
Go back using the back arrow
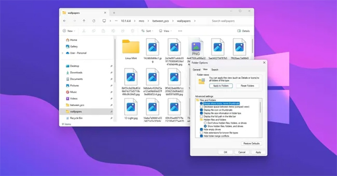pos(65,21)
